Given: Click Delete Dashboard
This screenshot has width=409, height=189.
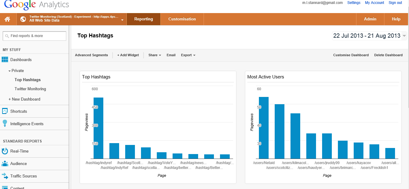Looking at the screenshot, I should (388, 55).
